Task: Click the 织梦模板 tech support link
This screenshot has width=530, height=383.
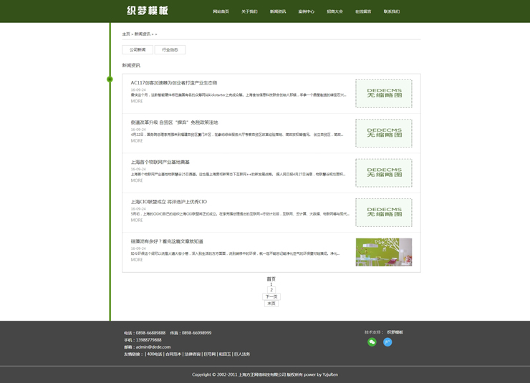Action: [395, 332]
